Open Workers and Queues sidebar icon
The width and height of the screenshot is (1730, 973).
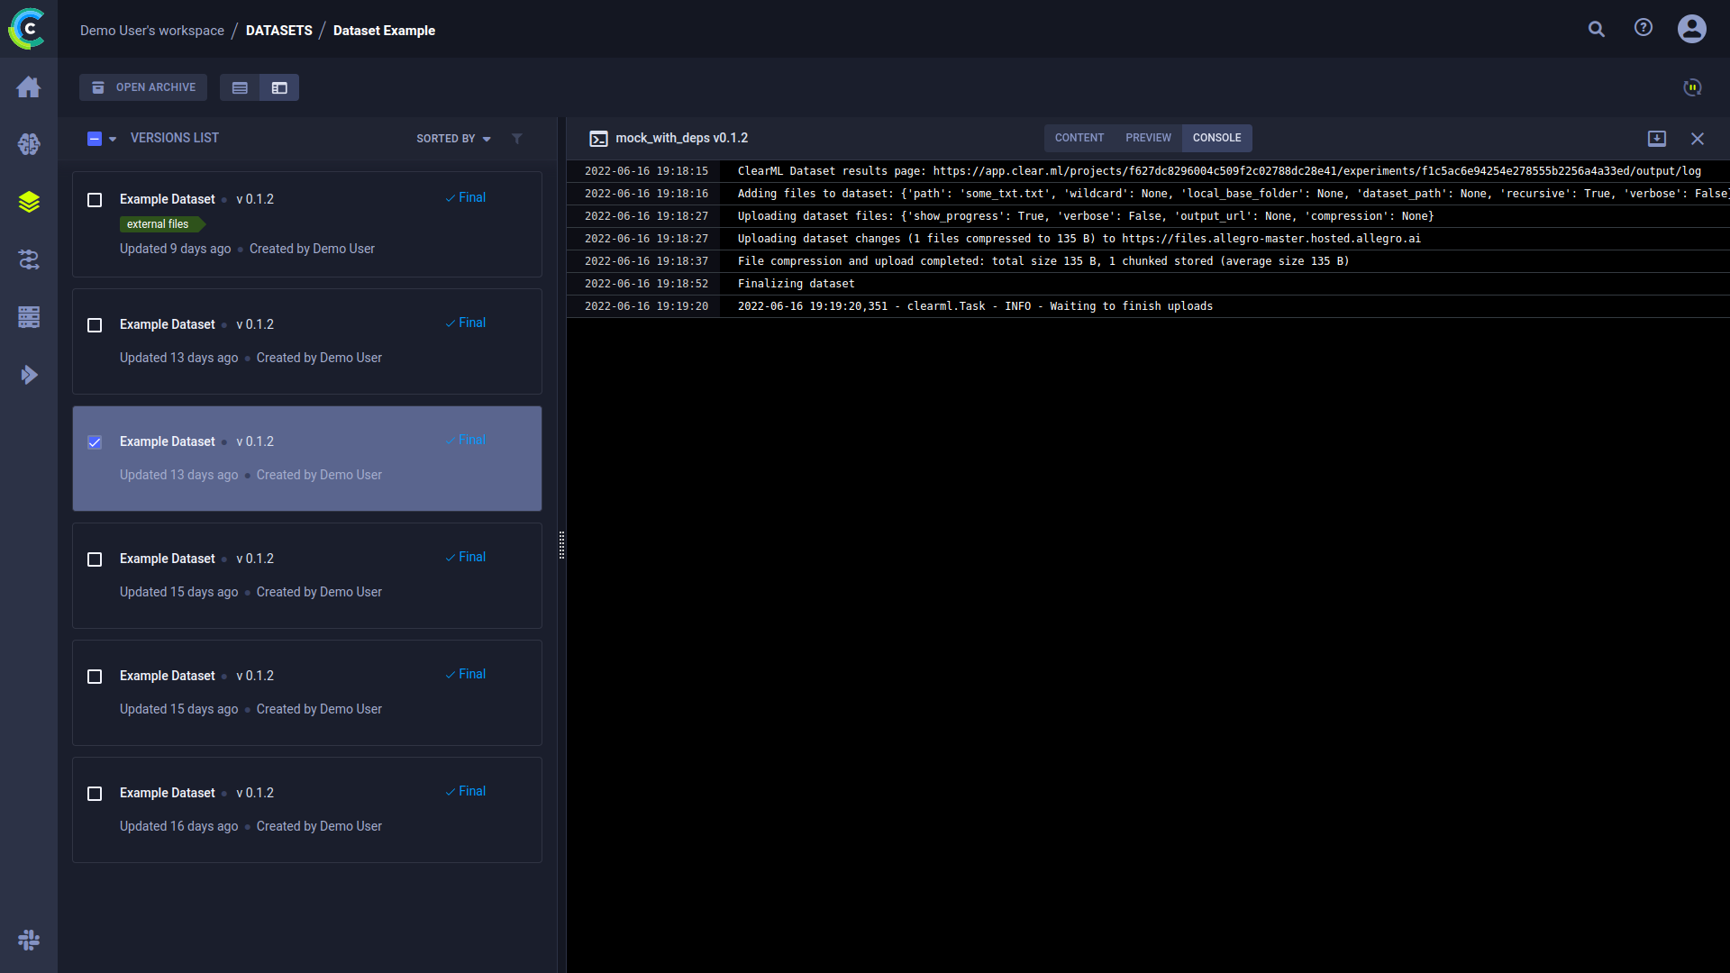click(29, 317)
